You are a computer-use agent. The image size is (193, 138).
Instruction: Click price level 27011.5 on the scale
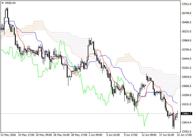pos(186,4)
